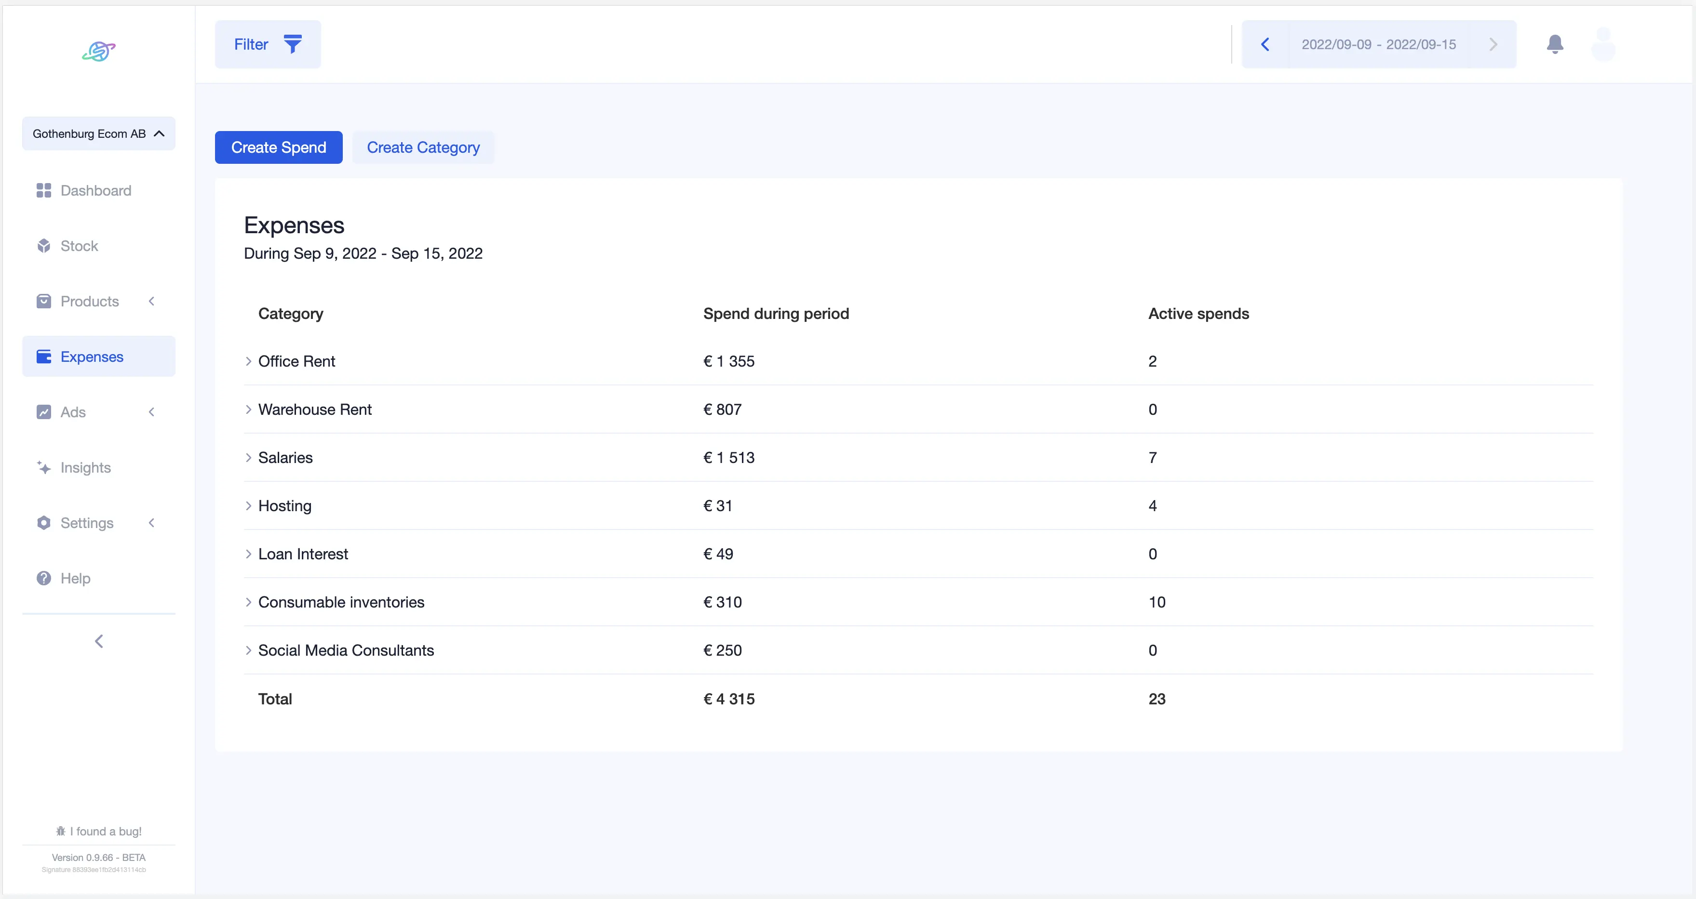The height and width of the screenshot is (899, 1696).
Task: Expand the Salaries category row
Action: coord(248,457)
